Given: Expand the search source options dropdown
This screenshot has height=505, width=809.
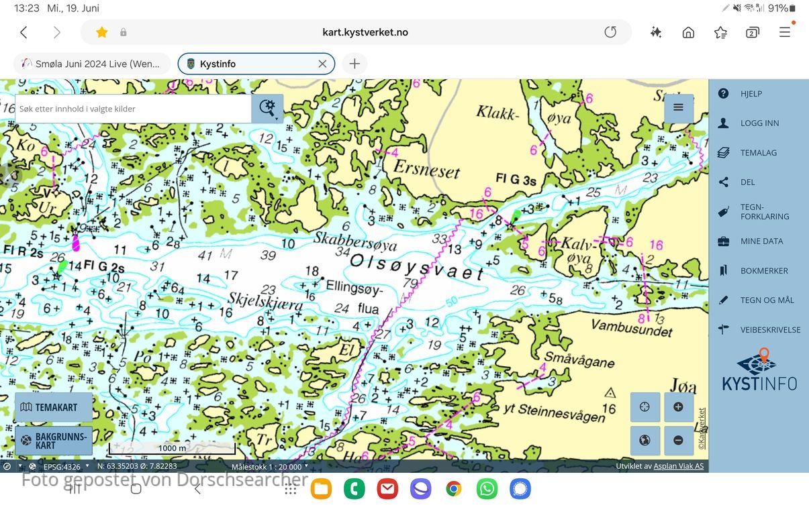Looking at the screenshot, I should point(268,109).
